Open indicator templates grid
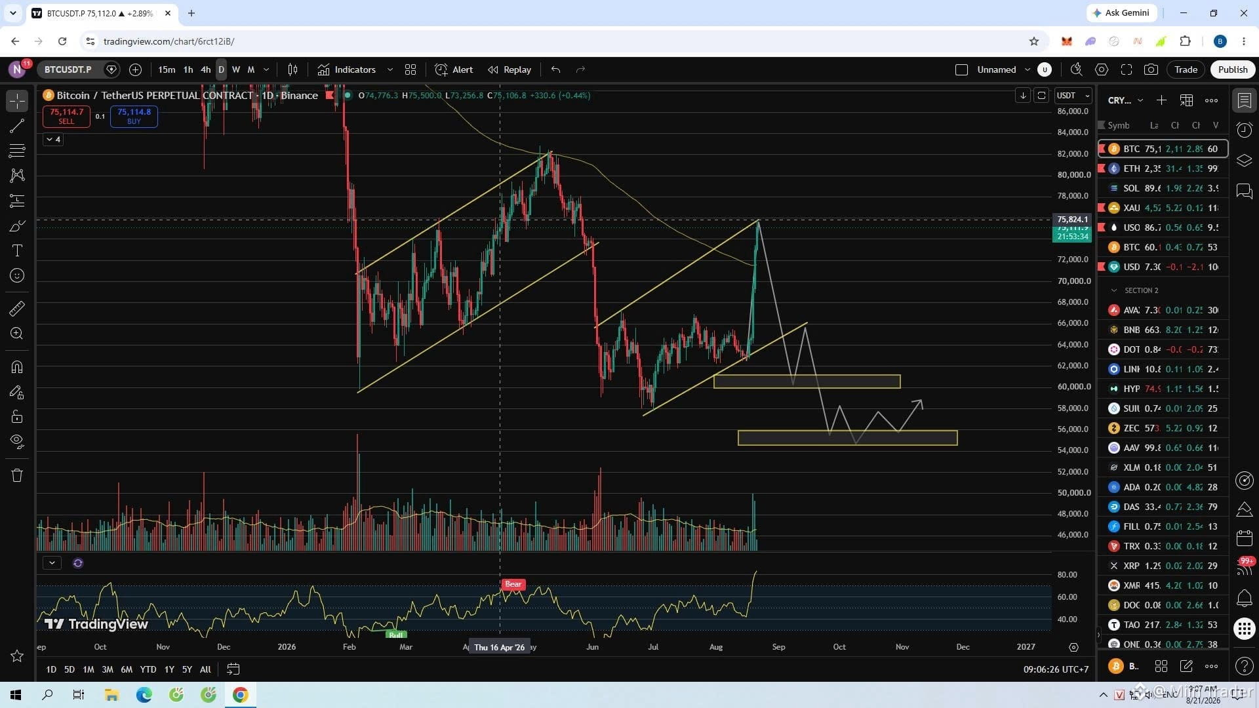 pyautogui.click(x=410, y=69)
